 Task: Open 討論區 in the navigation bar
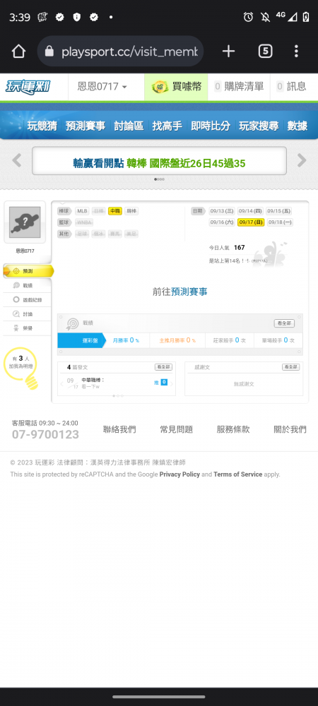click(129, 126)
